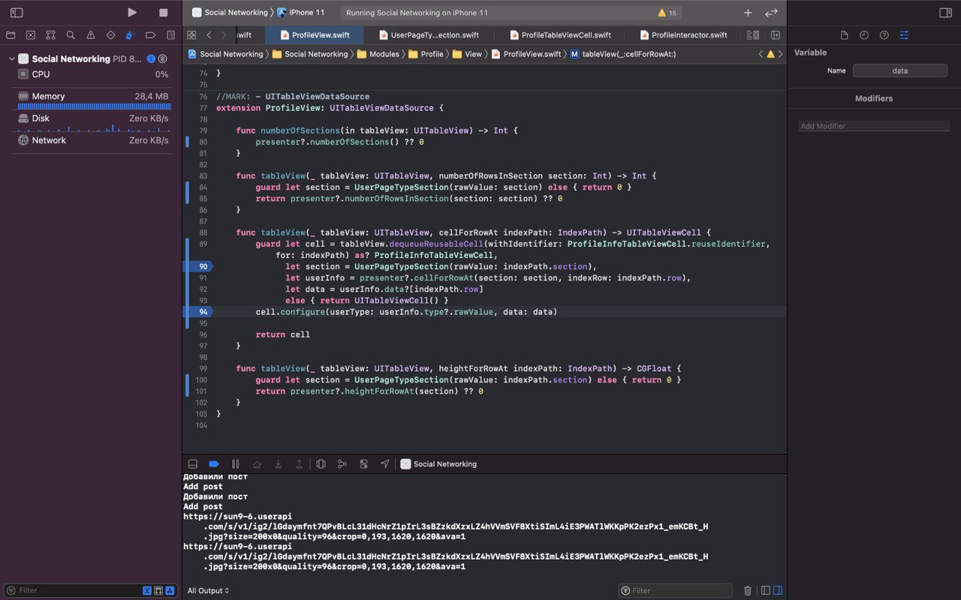The image size is (961, 600).
Task: Click Simulate Location arrow icon
Action: pos(384,464)
